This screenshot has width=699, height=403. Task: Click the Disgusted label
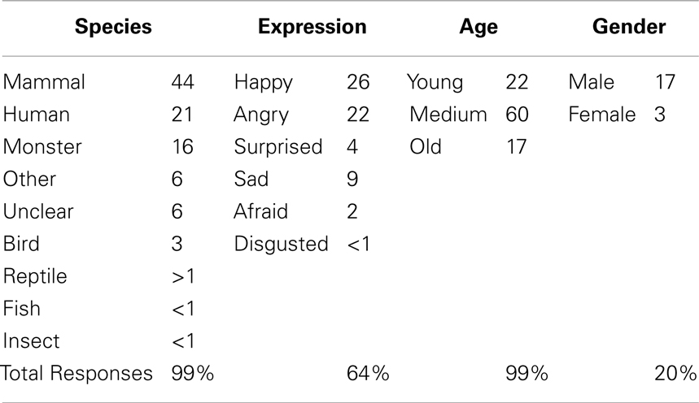pos(281,245)
